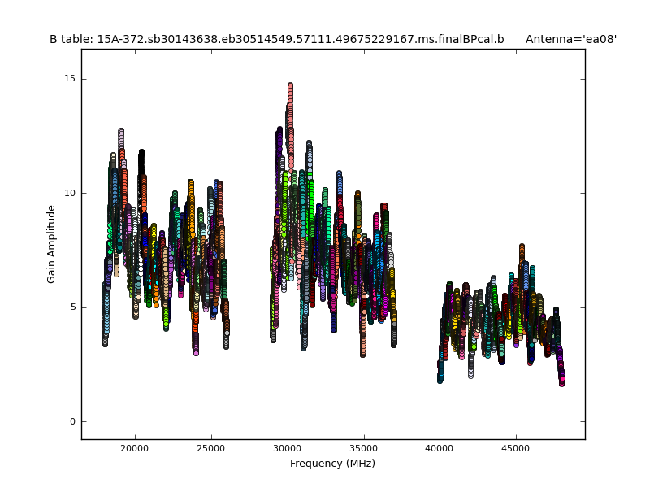Click the 45000 tick label on x-axis
Screen dimensions: 650x488
point(517,448)
